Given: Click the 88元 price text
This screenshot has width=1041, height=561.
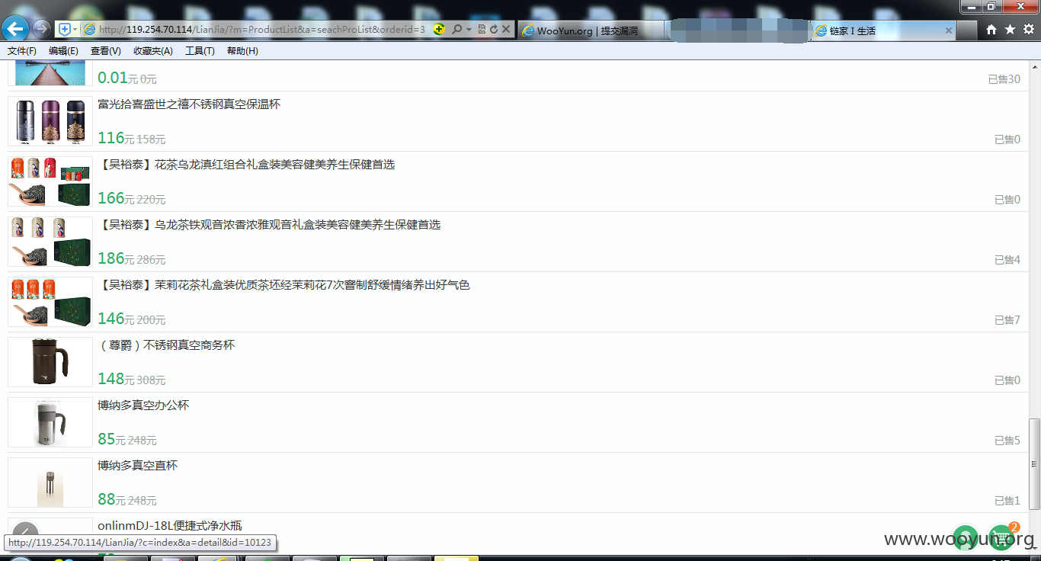Looking at the screenshot, I should (111, 499).
